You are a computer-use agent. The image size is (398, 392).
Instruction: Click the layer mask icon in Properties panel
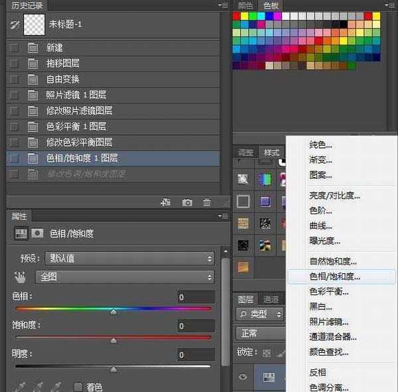point(38,233)
